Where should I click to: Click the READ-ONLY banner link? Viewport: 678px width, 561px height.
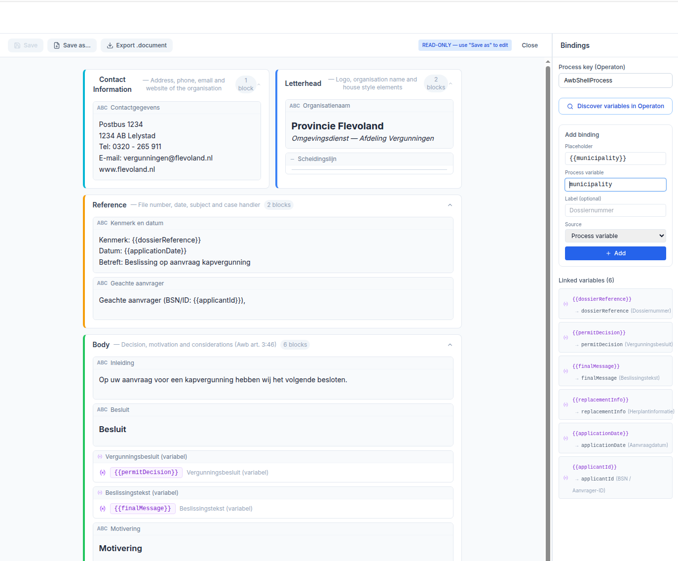tap(464, 45)
